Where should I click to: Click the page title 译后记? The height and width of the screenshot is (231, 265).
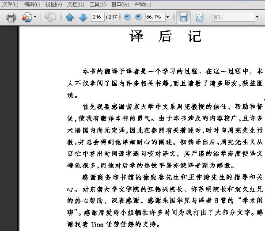(x=165, y=36)
